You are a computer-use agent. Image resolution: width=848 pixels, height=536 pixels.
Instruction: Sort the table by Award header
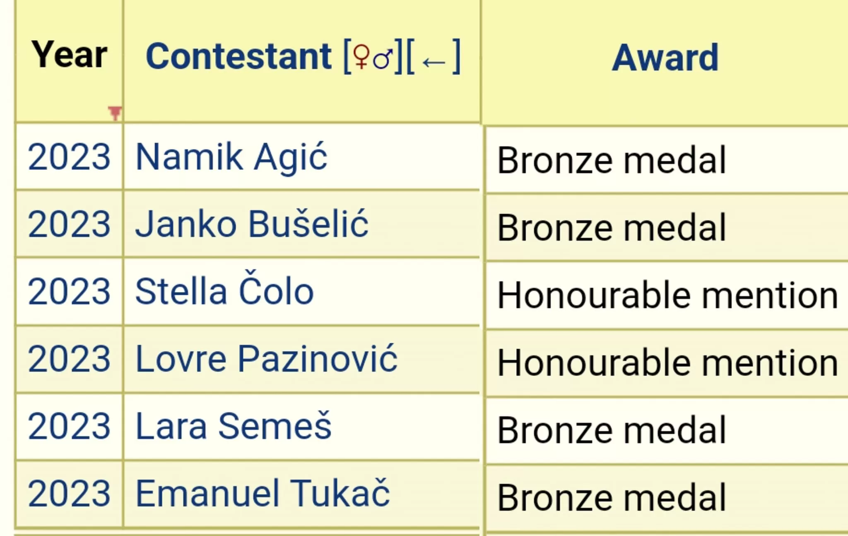point(665,58)
